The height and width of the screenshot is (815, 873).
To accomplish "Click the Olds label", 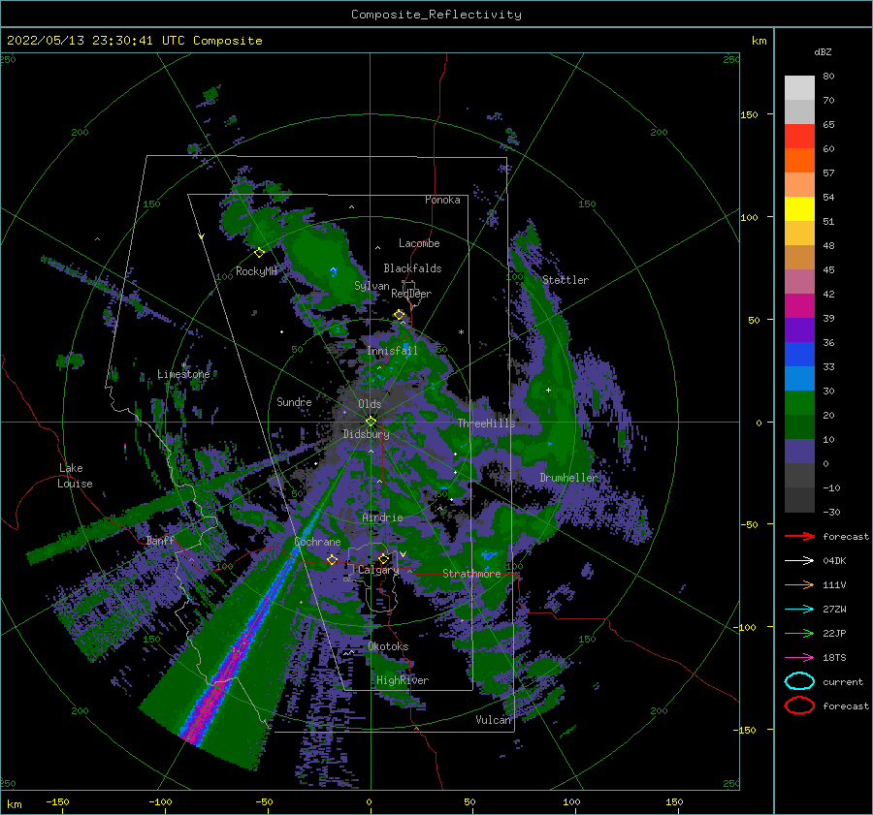I will click(x=370, y=404).
